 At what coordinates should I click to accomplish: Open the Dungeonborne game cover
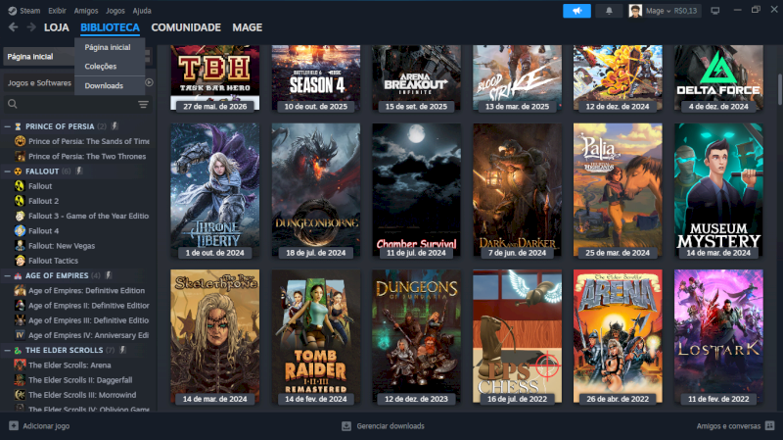(315, 191)
